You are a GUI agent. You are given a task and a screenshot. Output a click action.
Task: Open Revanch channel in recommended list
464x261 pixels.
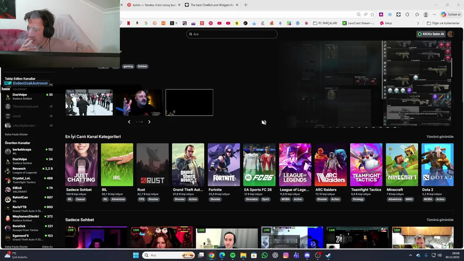point(29,170)
